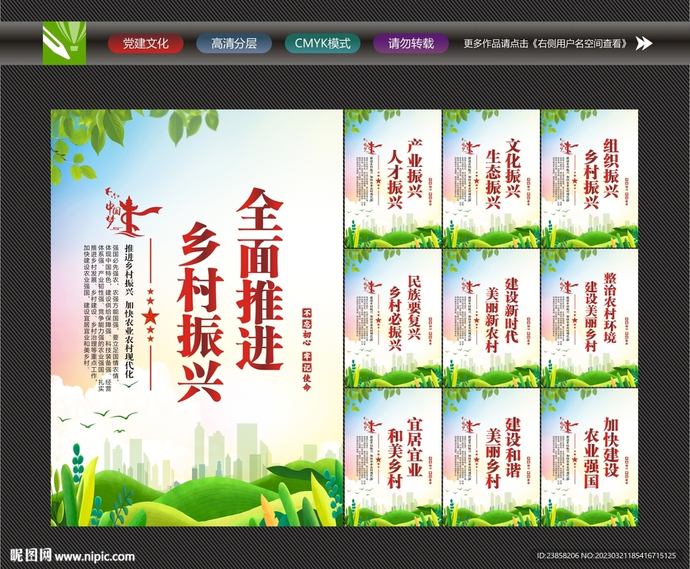The height and width of the screenshot is (569, 690).
Task: Click the 全面推进 headline on main poster
Action: [259, 279]
